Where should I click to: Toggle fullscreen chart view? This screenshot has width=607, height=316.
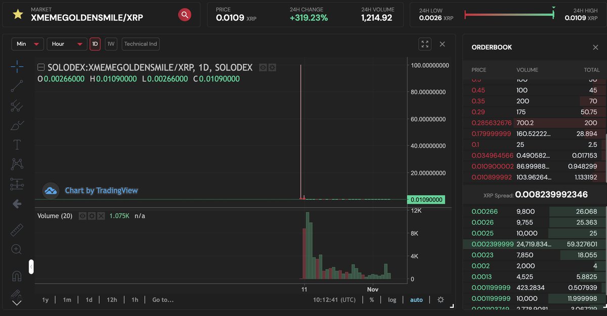(425, 44)
